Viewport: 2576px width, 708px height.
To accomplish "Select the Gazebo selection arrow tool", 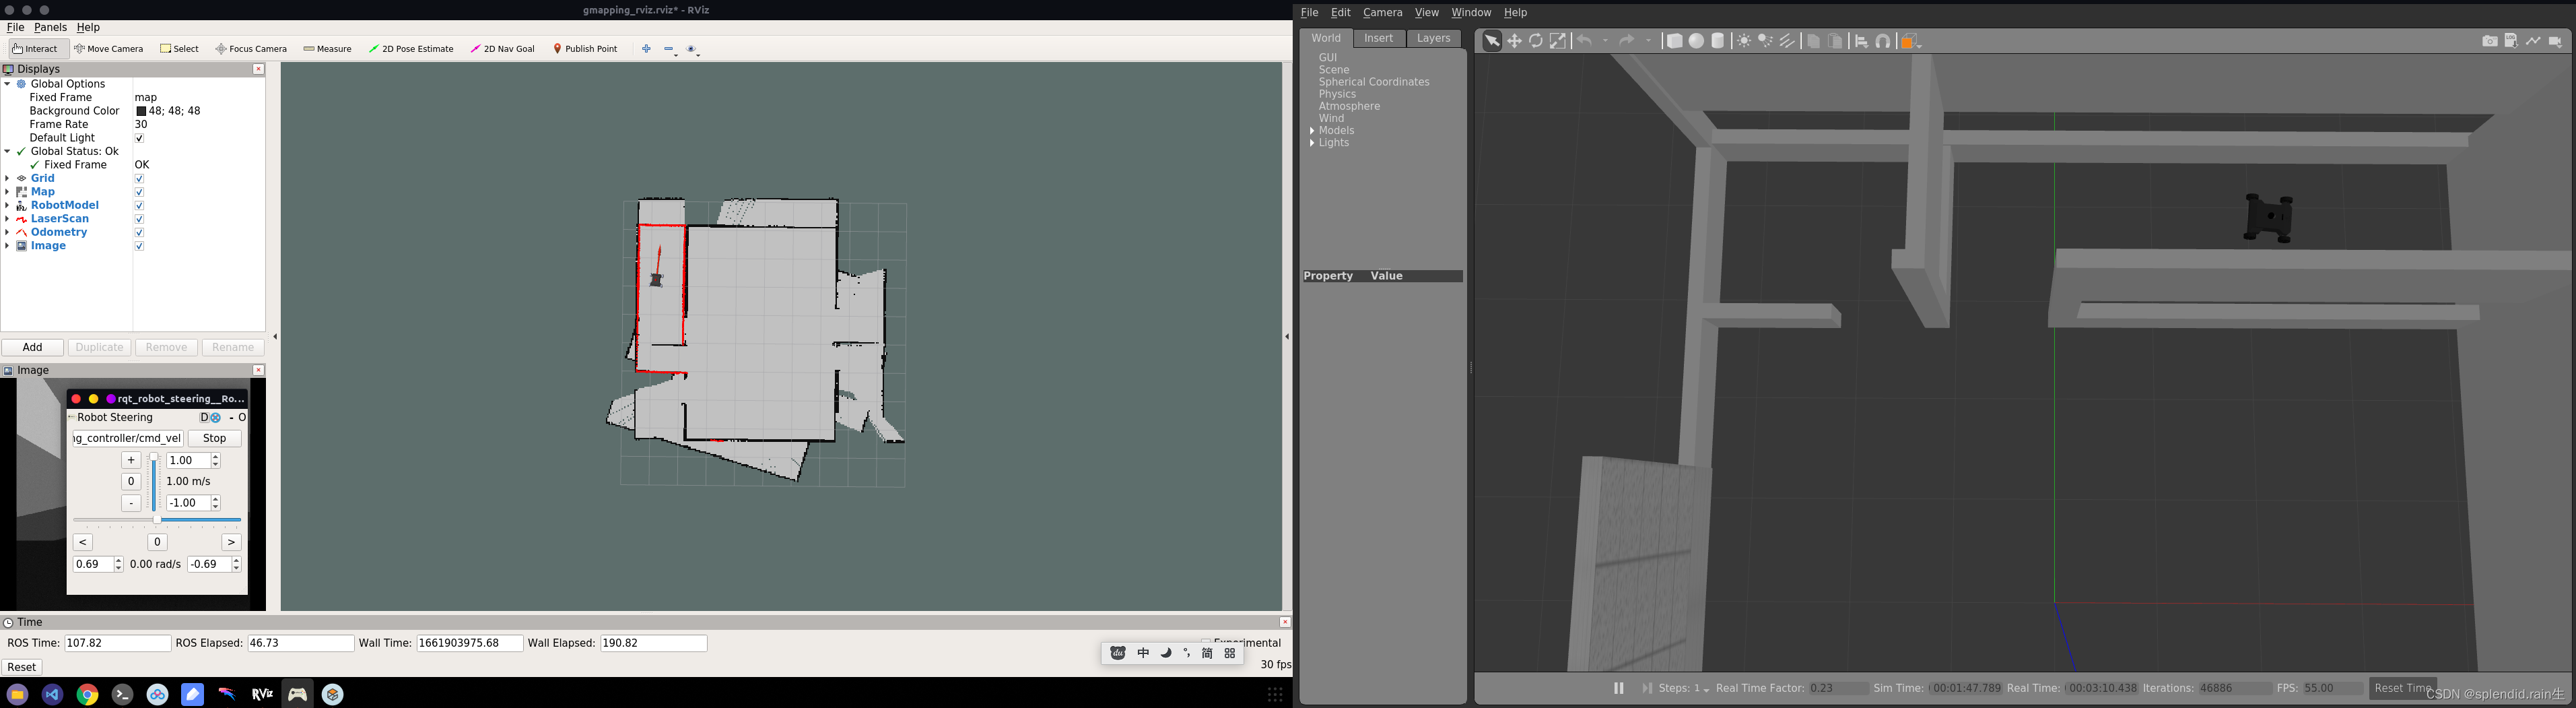I will point(1492,41).
